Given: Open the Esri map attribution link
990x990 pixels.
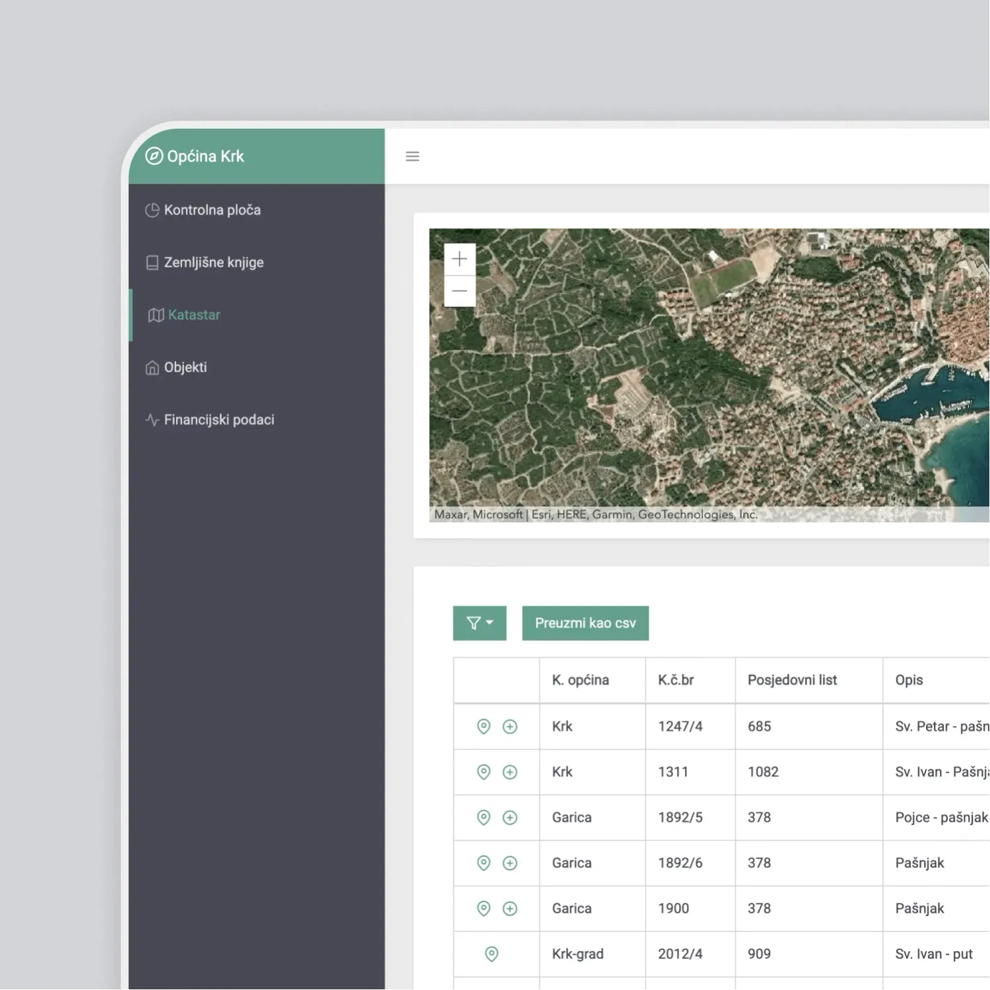Looking at the screenshot, I should 541,514.
